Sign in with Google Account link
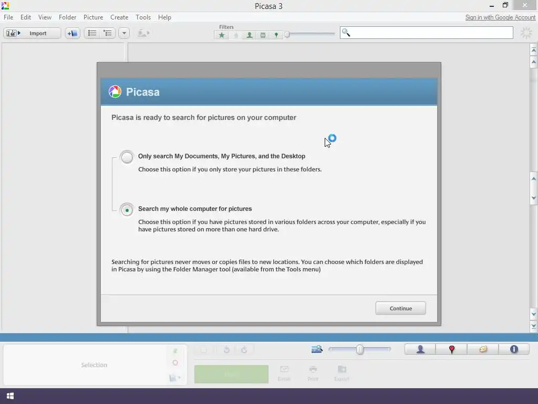Image resolution: width=538 pixels, height=404 pixels. pyautogui.click(x=500, y=17)
